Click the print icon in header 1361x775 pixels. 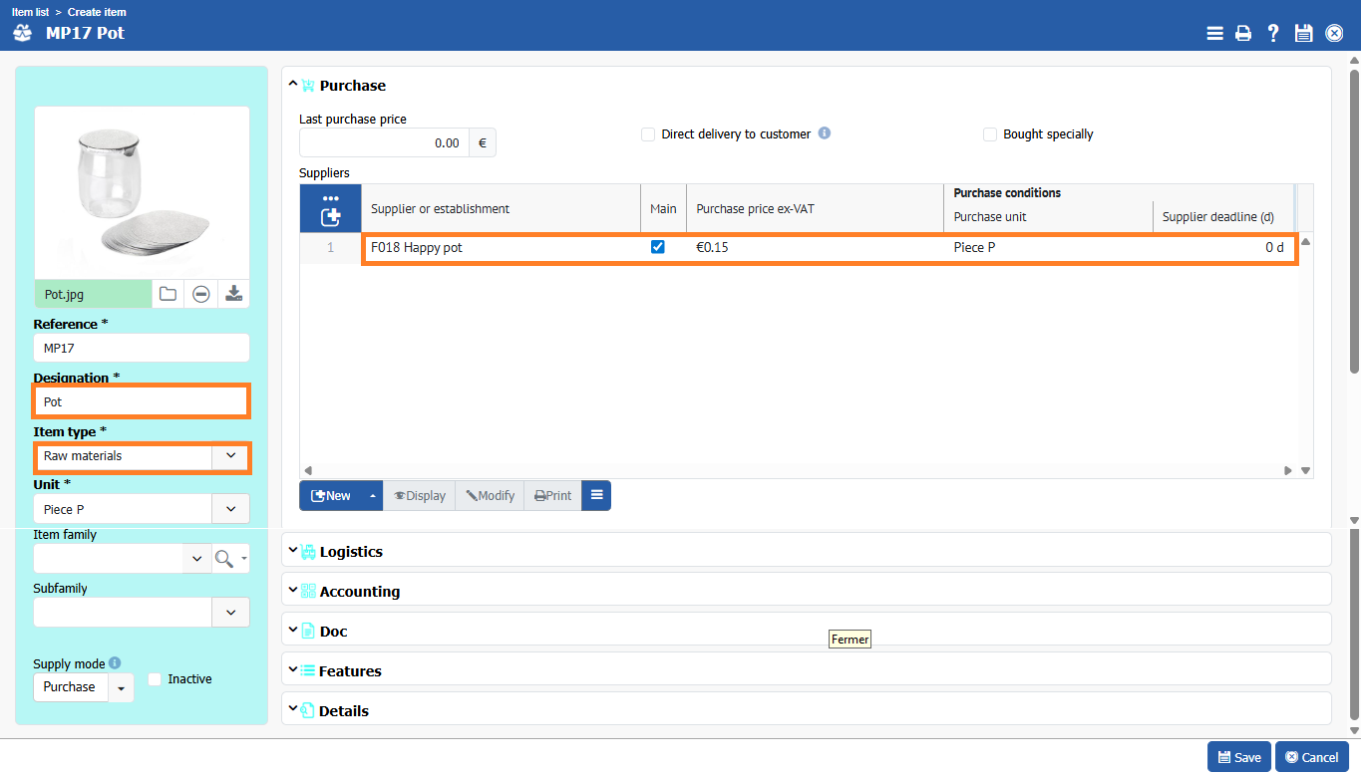(1243, 33)
